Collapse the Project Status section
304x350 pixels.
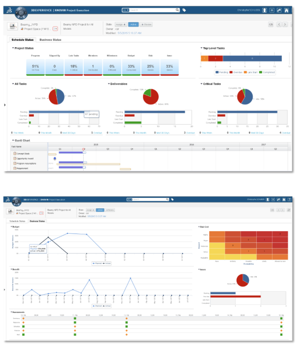(x=13, y=48)
